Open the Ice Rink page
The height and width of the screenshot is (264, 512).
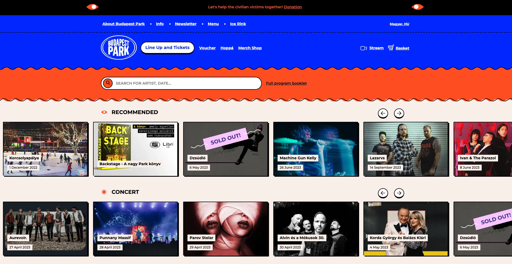tap(238, 24)
